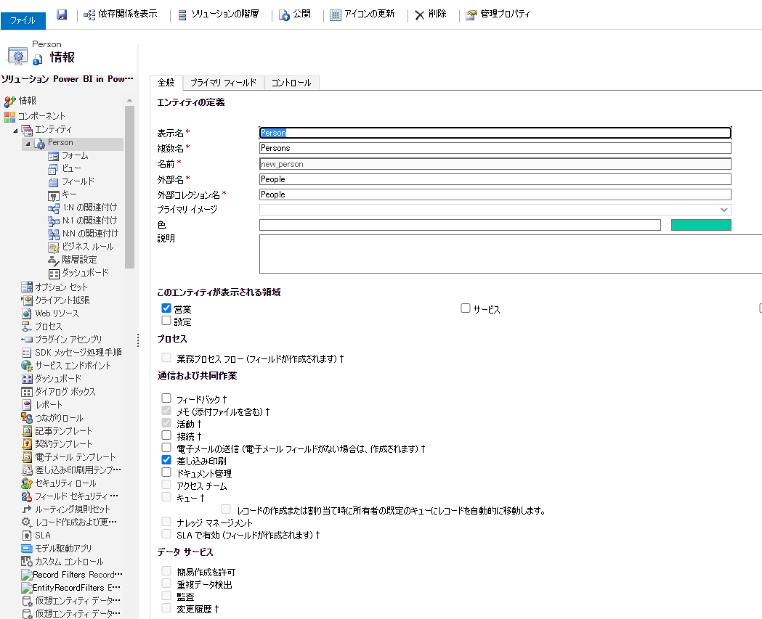This screenshot has width=762, height=619.
Task: Click the 階層設定 icon
Action: [x=54, y=261]
